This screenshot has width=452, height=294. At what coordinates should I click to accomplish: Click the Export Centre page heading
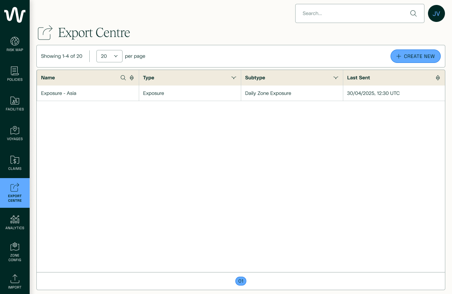(x=94, y=33)
